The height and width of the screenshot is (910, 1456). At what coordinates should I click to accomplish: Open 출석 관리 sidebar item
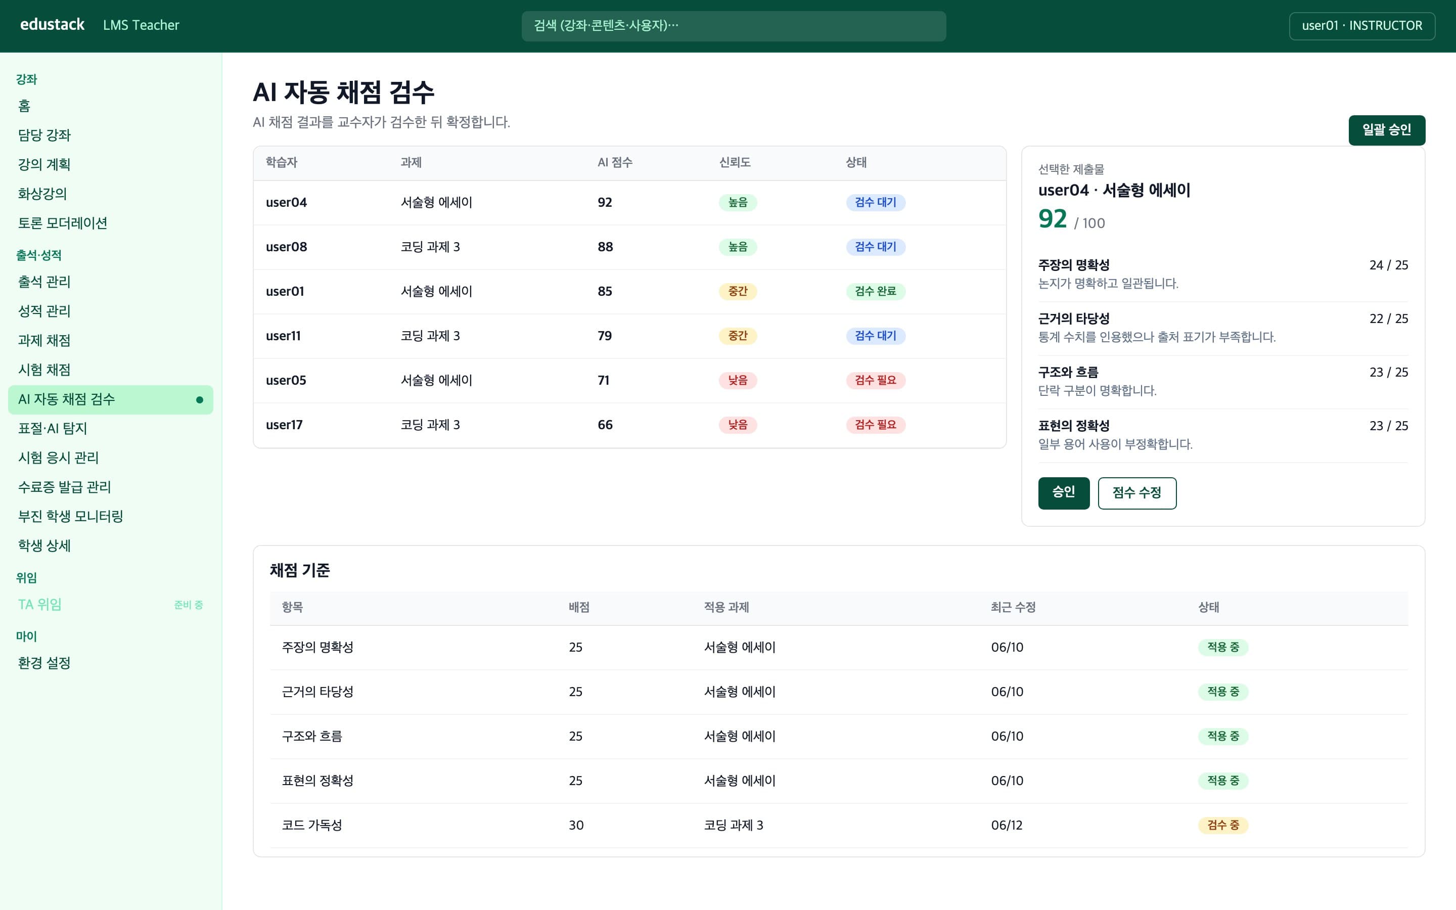click(111, 282)
